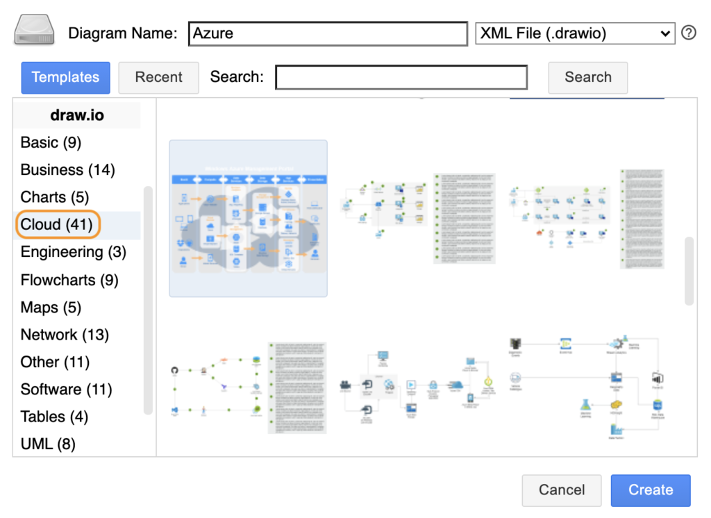Image resolution: width=711 pixels, height=518 pixels.
Task: Click the Create button
Action: [x=651, y=490]
